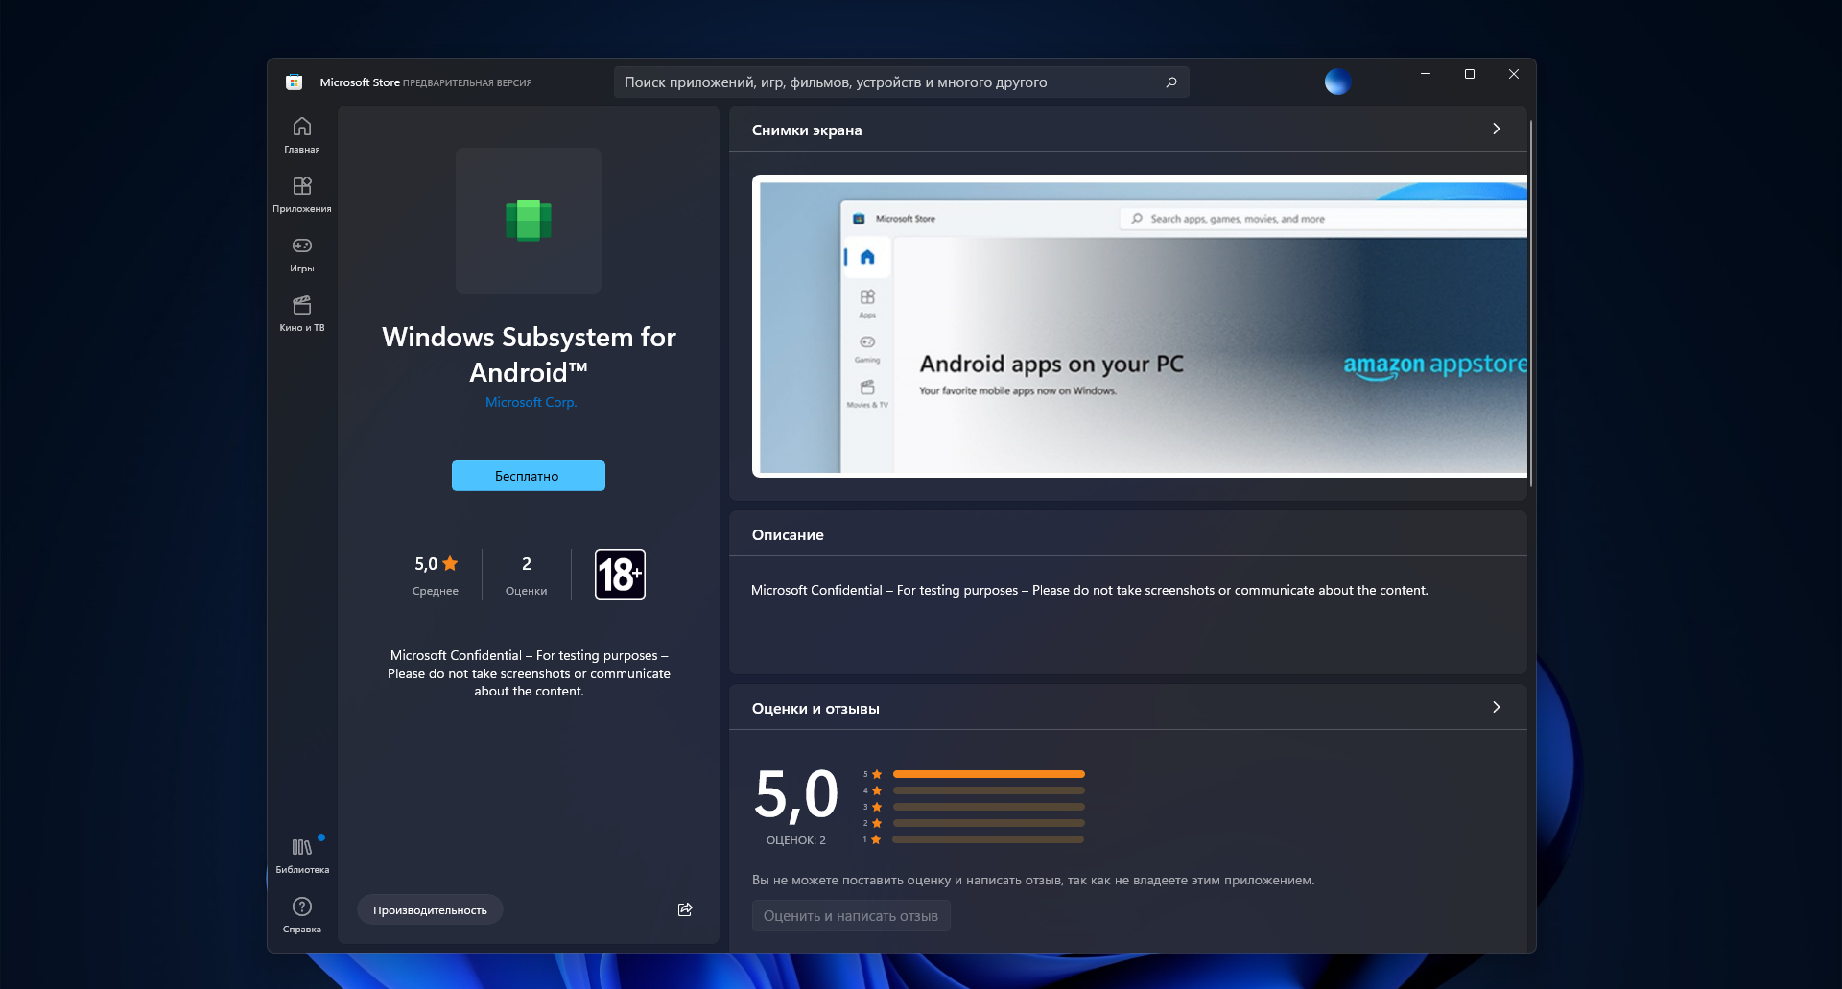Open the Кино и ТВ section
The image size is (1842, 989).
pyautogui.click(x=301, y=314)
